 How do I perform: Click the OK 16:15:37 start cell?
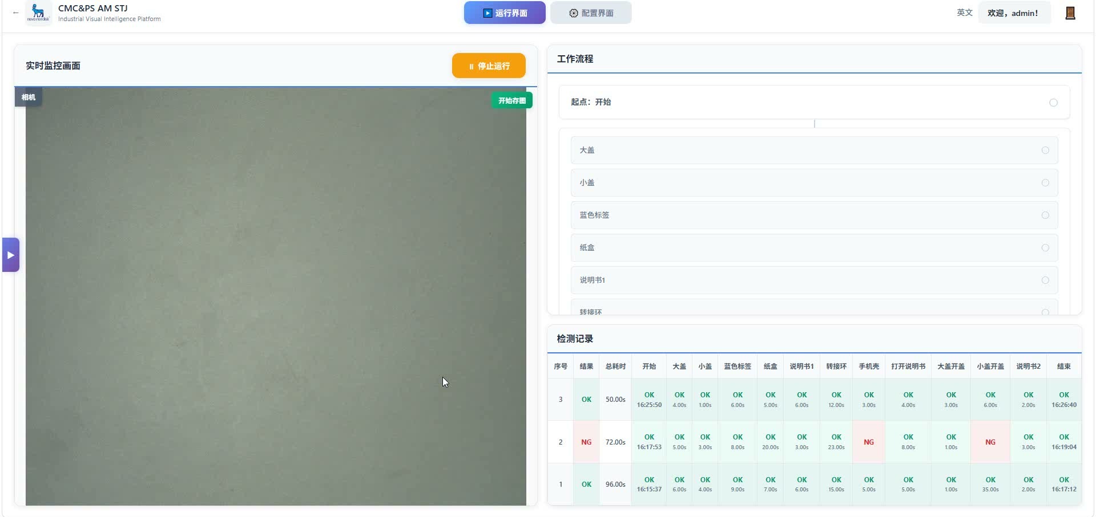pos(649,485)
